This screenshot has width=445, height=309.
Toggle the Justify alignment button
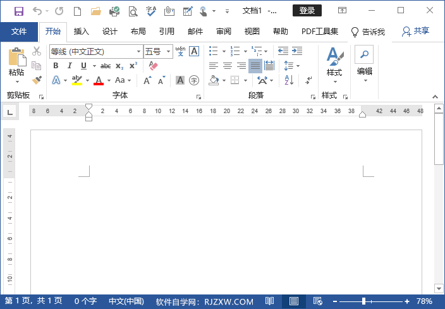255,66
